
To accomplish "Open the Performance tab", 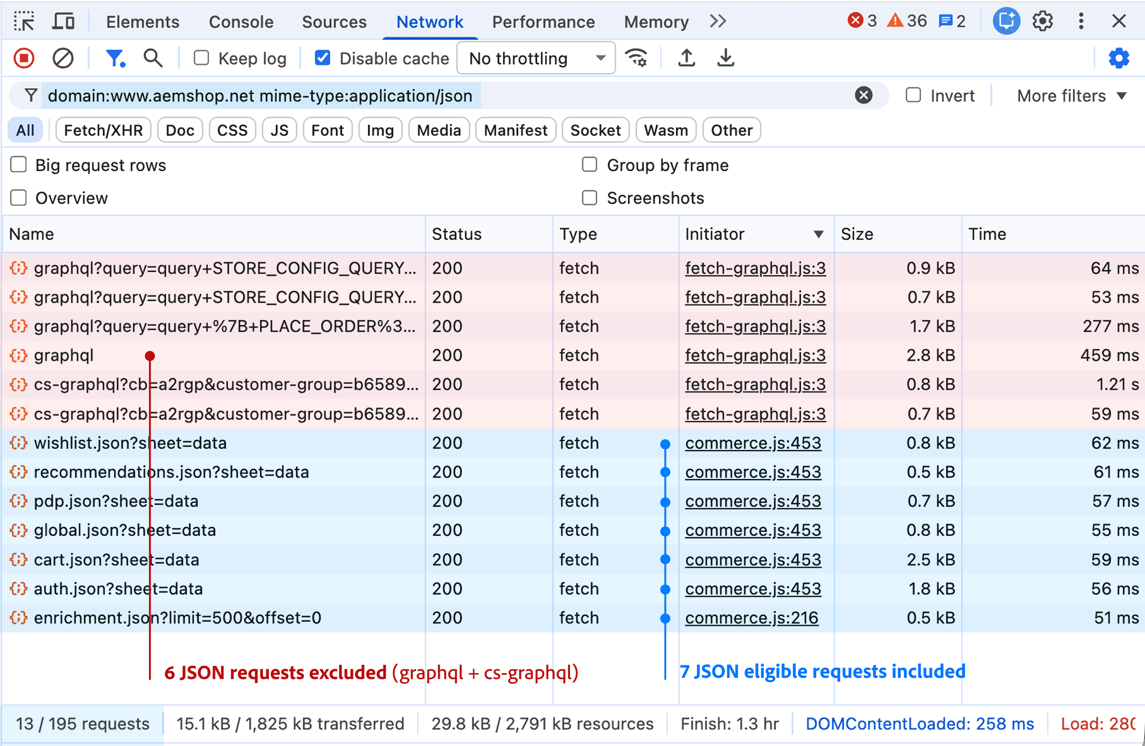I will pyautogui.click(x=543, y=21).
